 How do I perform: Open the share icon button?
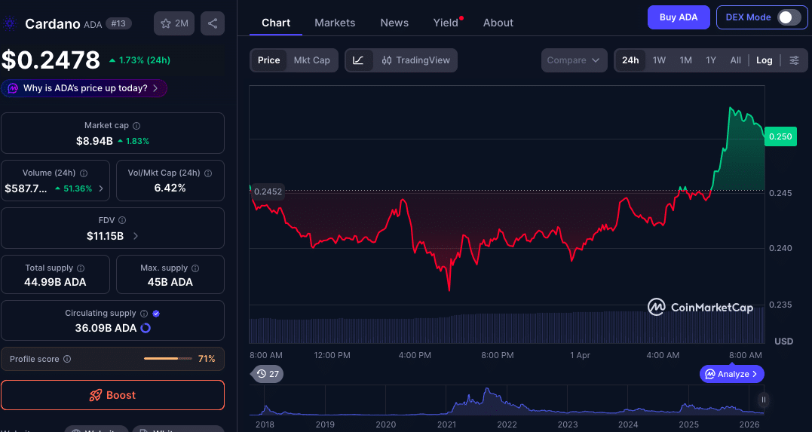coord(213,23)
